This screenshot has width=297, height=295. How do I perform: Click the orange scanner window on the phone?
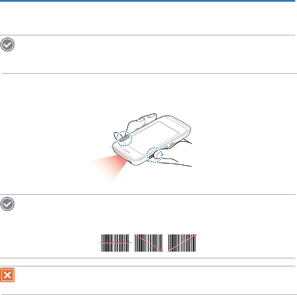pyautogui.click(x=123, y=158)
